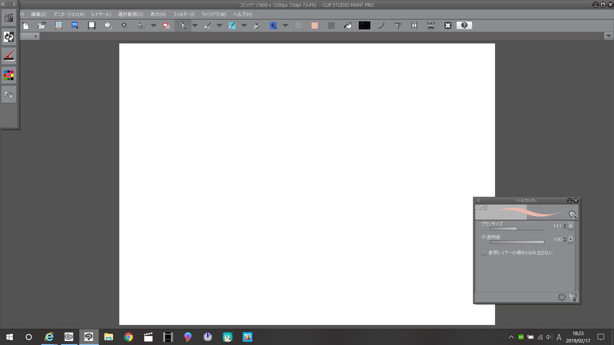This screenshot has height=345, width=614.
Task: Expand the command bar arrow at far right
Action: (609, 36)
